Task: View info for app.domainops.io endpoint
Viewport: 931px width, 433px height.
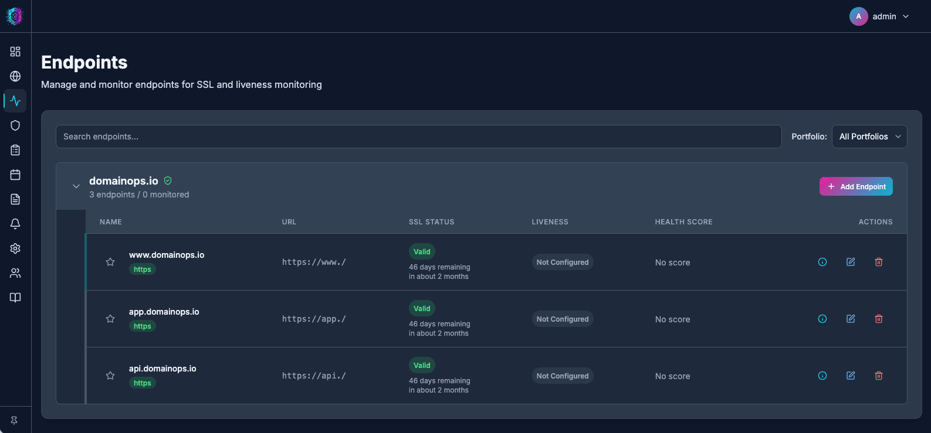Action: pos(822,319)
